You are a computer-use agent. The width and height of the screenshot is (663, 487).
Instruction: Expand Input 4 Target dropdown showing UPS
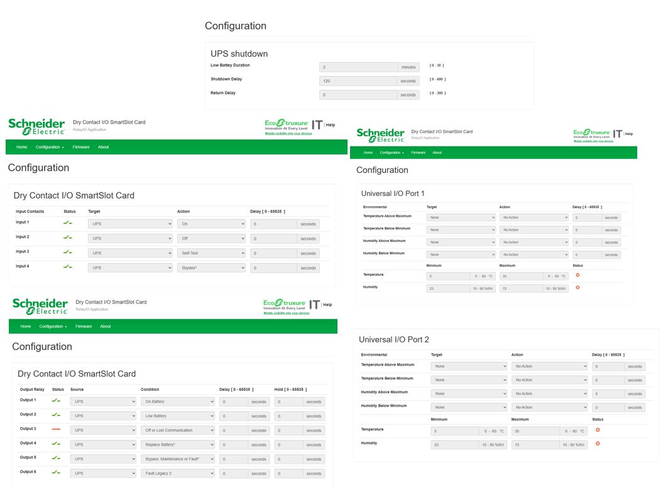coord(130,268)
